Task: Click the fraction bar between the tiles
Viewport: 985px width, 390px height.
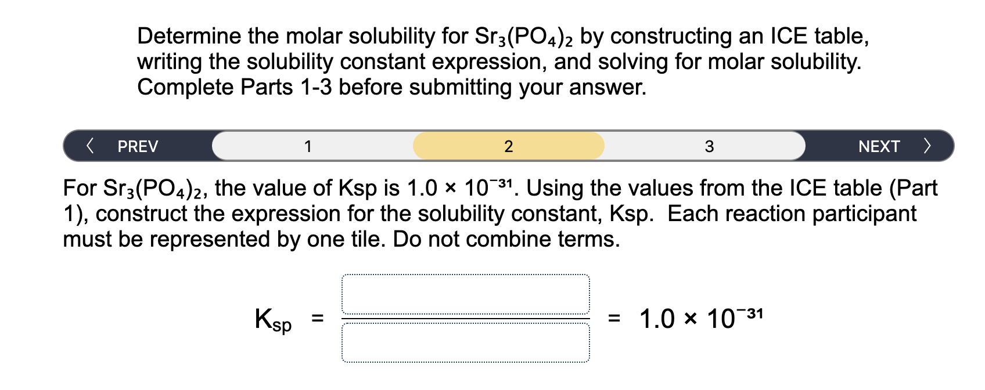Action: (x=465, y=318)
